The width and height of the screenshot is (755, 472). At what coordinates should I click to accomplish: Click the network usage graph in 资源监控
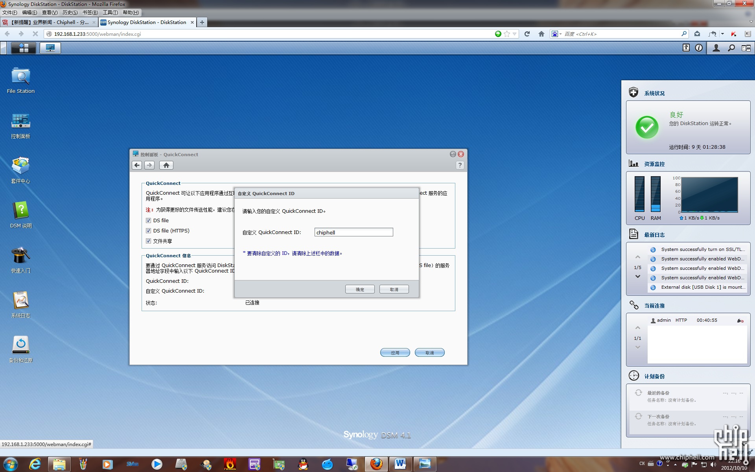coord(709,195)
